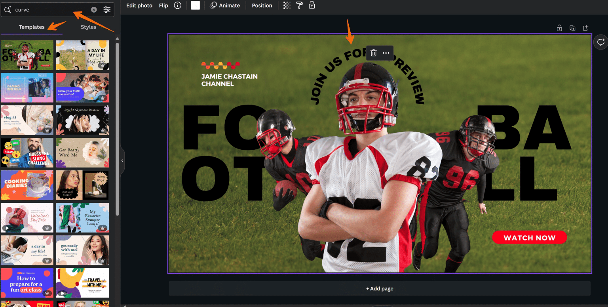Choose the Cooking Diaries template thumbnail

[x=27, y=185]
